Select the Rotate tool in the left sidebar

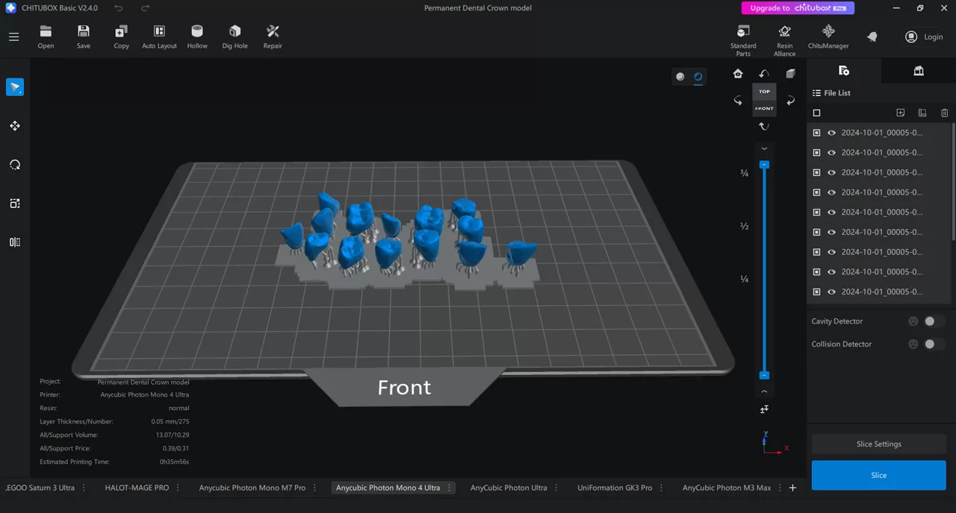coord(15,164)
